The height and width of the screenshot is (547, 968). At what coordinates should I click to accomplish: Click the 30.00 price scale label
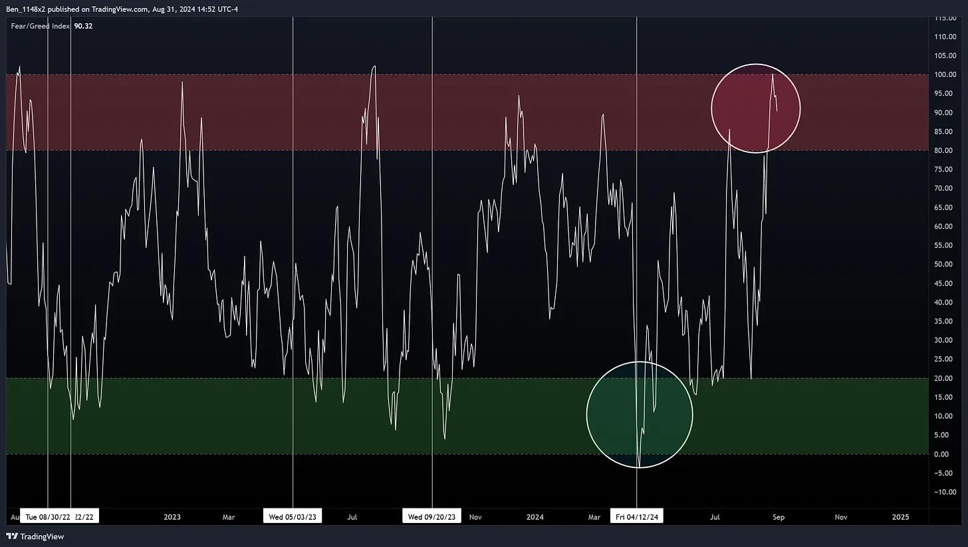point(945,340)
